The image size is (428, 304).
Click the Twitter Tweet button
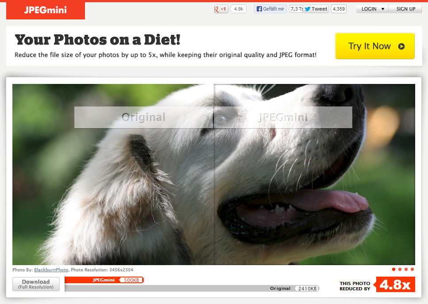(x=316, y=9)
